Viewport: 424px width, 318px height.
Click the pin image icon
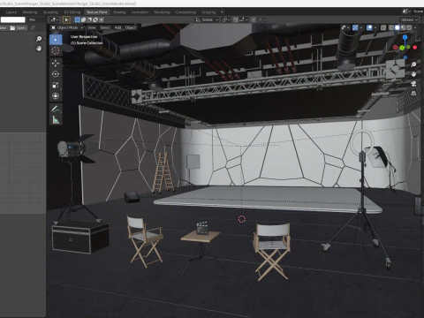(x=33, y=28)
